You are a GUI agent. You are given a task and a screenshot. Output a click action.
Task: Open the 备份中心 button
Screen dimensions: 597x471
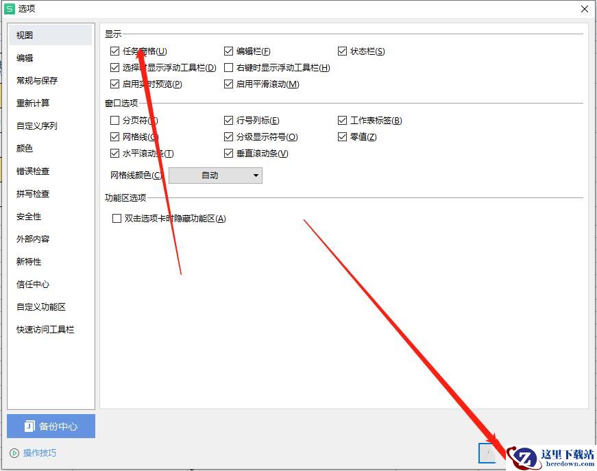tap(51, 426)
